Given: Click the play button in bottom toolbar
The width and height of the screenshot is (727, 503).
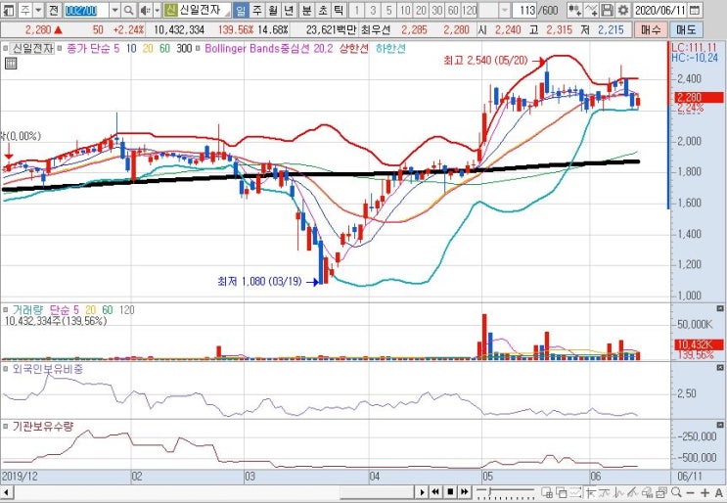Looking at the screenshot, I should (x=422, y=492).
